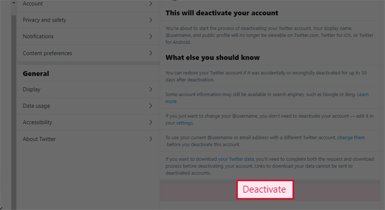Click arrow beside Data usage
The height and width of the screenshot is (210, 385).
click(151, 106)
